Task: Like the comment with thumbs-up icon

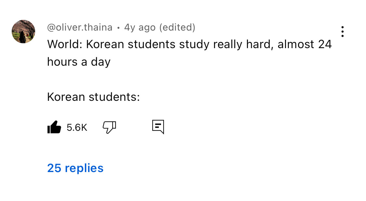Action: tap(54, 127)
